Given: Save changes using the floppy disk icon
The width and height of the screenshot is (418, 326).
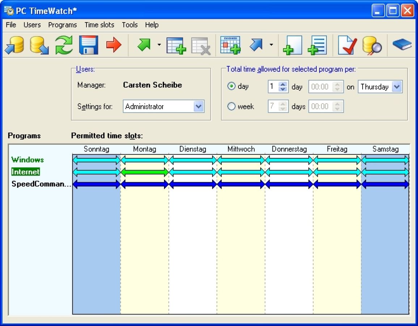Looking at the screenshot, I should (88, 44).
